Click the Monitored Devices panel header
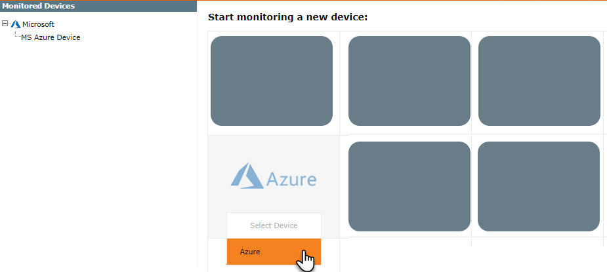 pyautogui.click(x=98, y=6)
